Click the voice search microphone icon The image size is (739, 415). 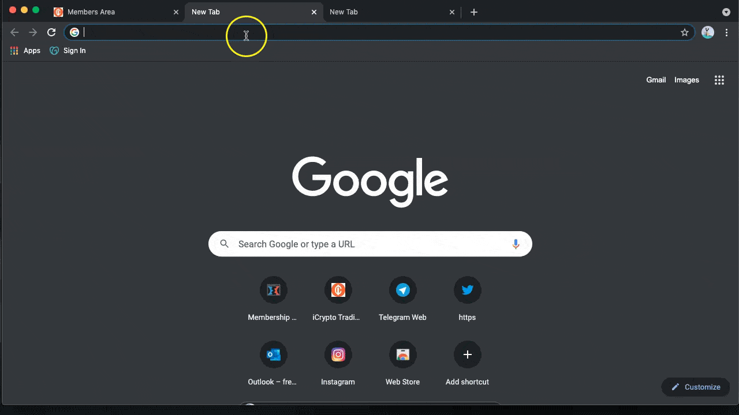point(516,244)
